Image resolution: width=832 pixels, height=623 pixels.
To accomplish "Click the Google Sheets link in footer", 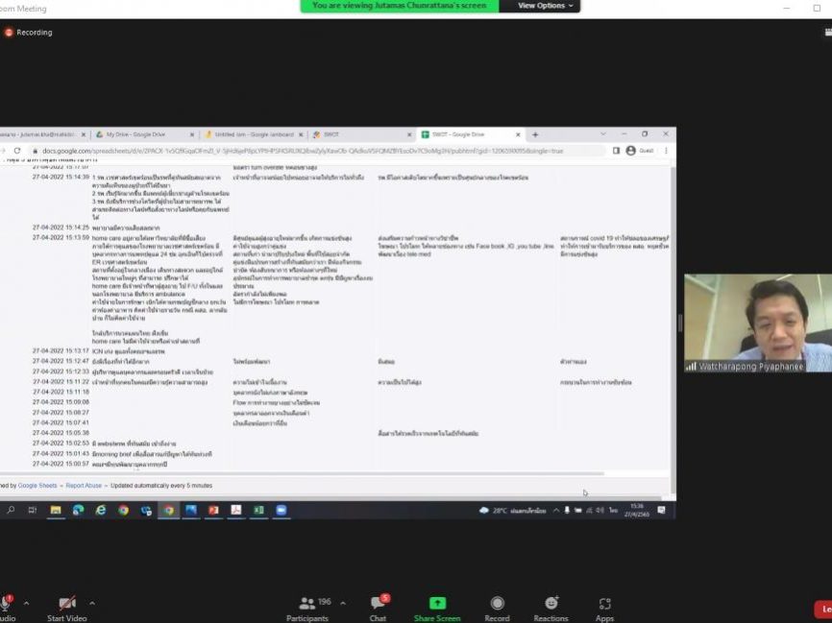I will tap(38, 486).
